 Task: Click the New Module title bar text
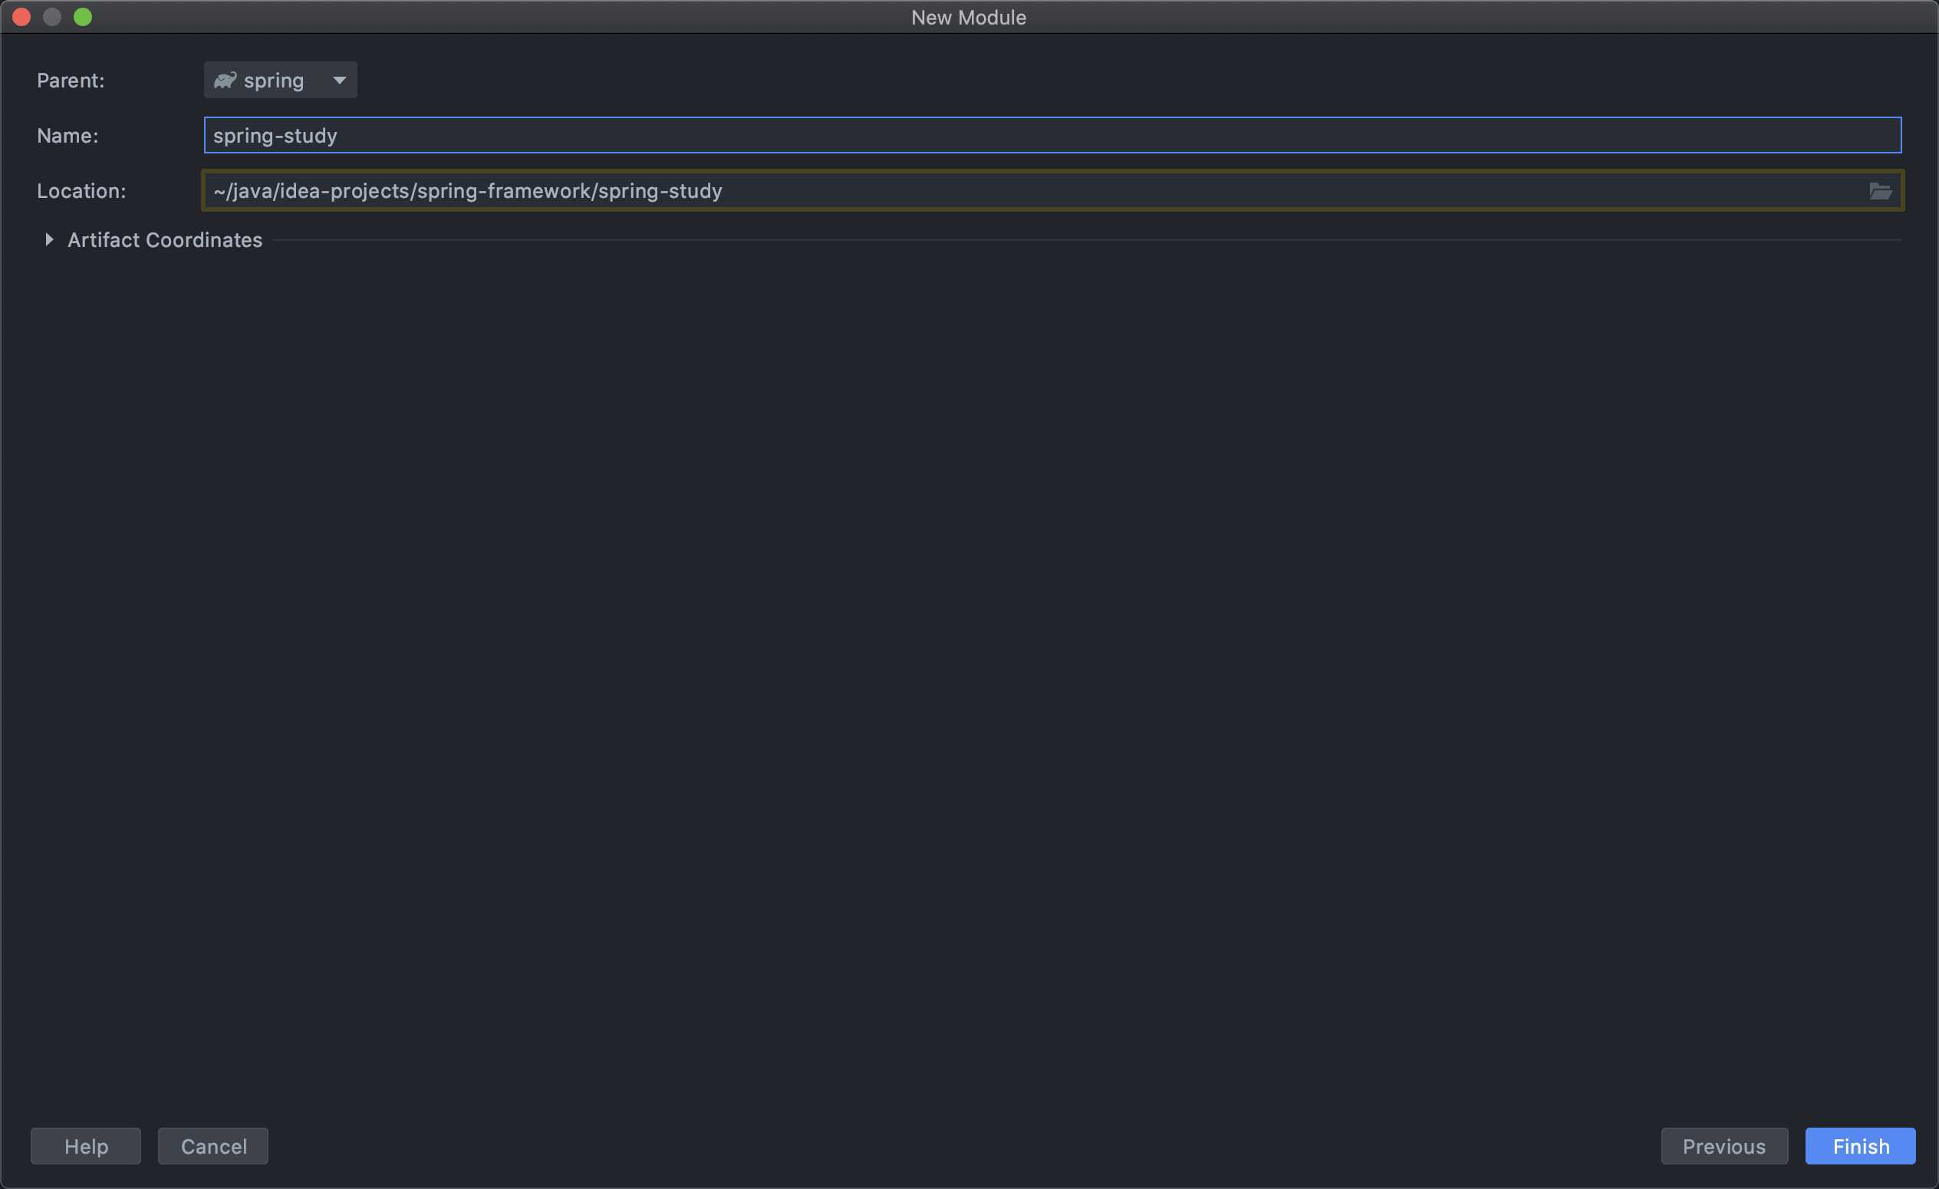pyautogui.click(x=968, y=18)
